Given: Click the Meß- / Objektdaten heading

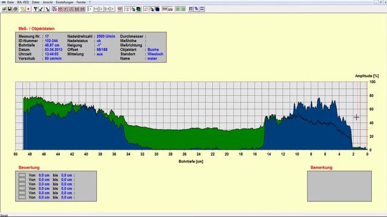Looking at the screenshot, I should pos(36,29).
